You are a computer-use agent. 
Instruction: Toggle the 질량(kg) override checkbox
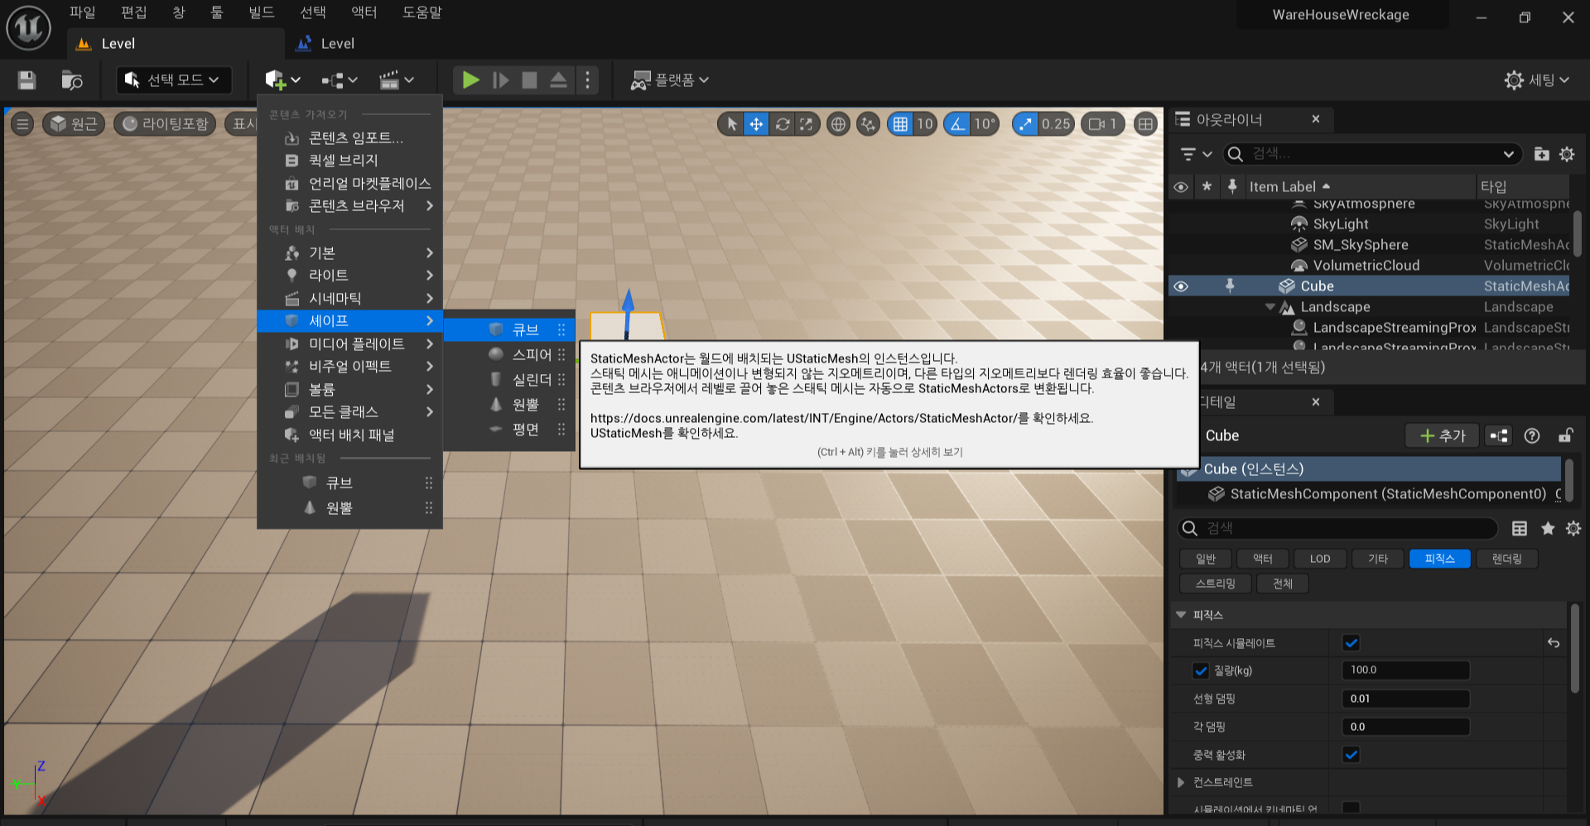click(x=1201, y=670)
